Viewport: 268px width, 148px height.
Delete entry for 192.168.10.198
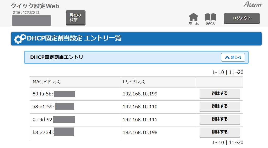point(220,132)
